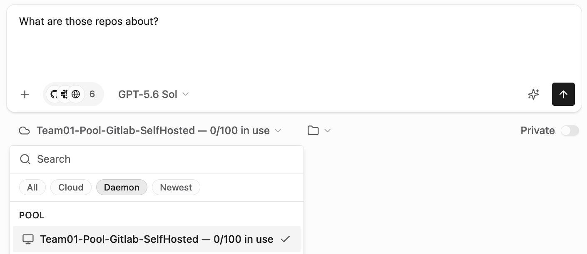Click the sparkle enhance prompt icon
The image size is (587, 254).
point(533,94)
